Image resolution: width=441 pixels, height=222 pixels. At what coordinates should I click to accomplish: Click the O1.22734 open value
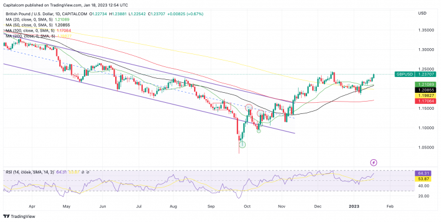click(x=98, y=14)
